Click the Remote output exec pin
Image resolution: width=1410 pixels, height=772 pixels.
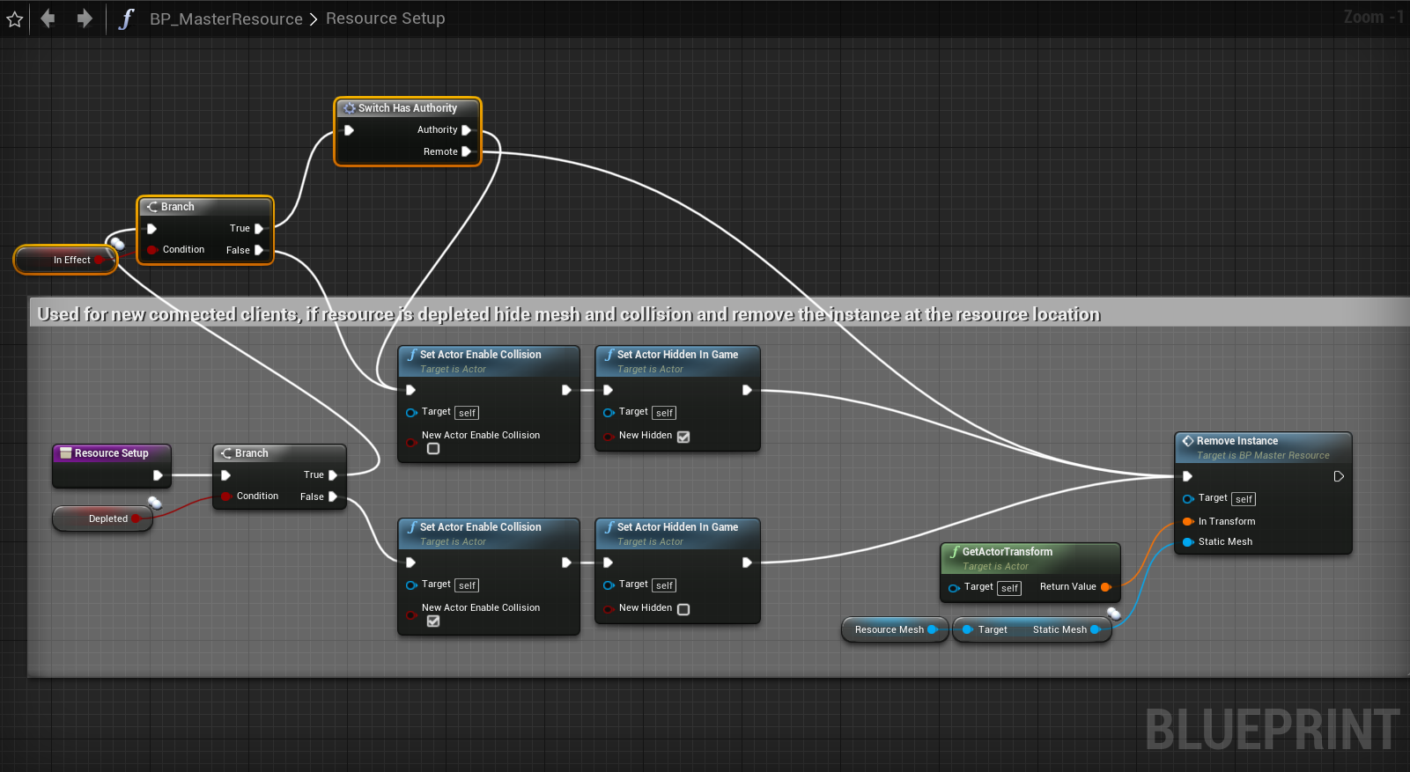pyautogui.click(x=467, y=151)
